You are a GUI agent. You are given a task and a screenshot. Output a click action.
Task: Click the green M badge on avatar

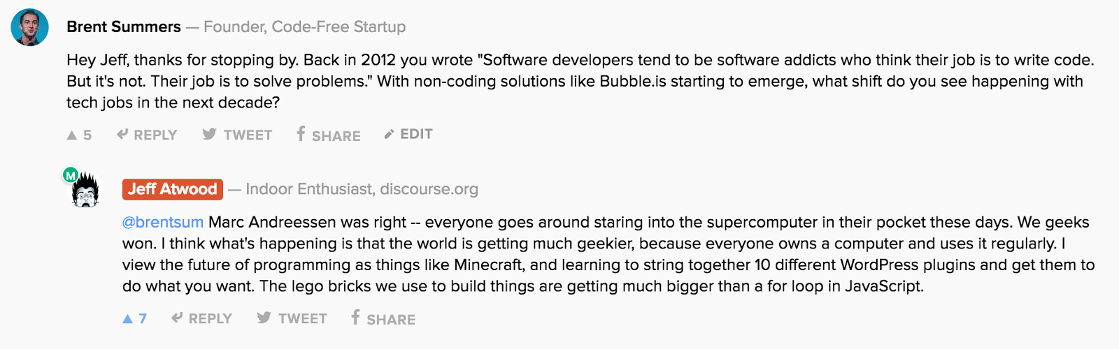71,176
